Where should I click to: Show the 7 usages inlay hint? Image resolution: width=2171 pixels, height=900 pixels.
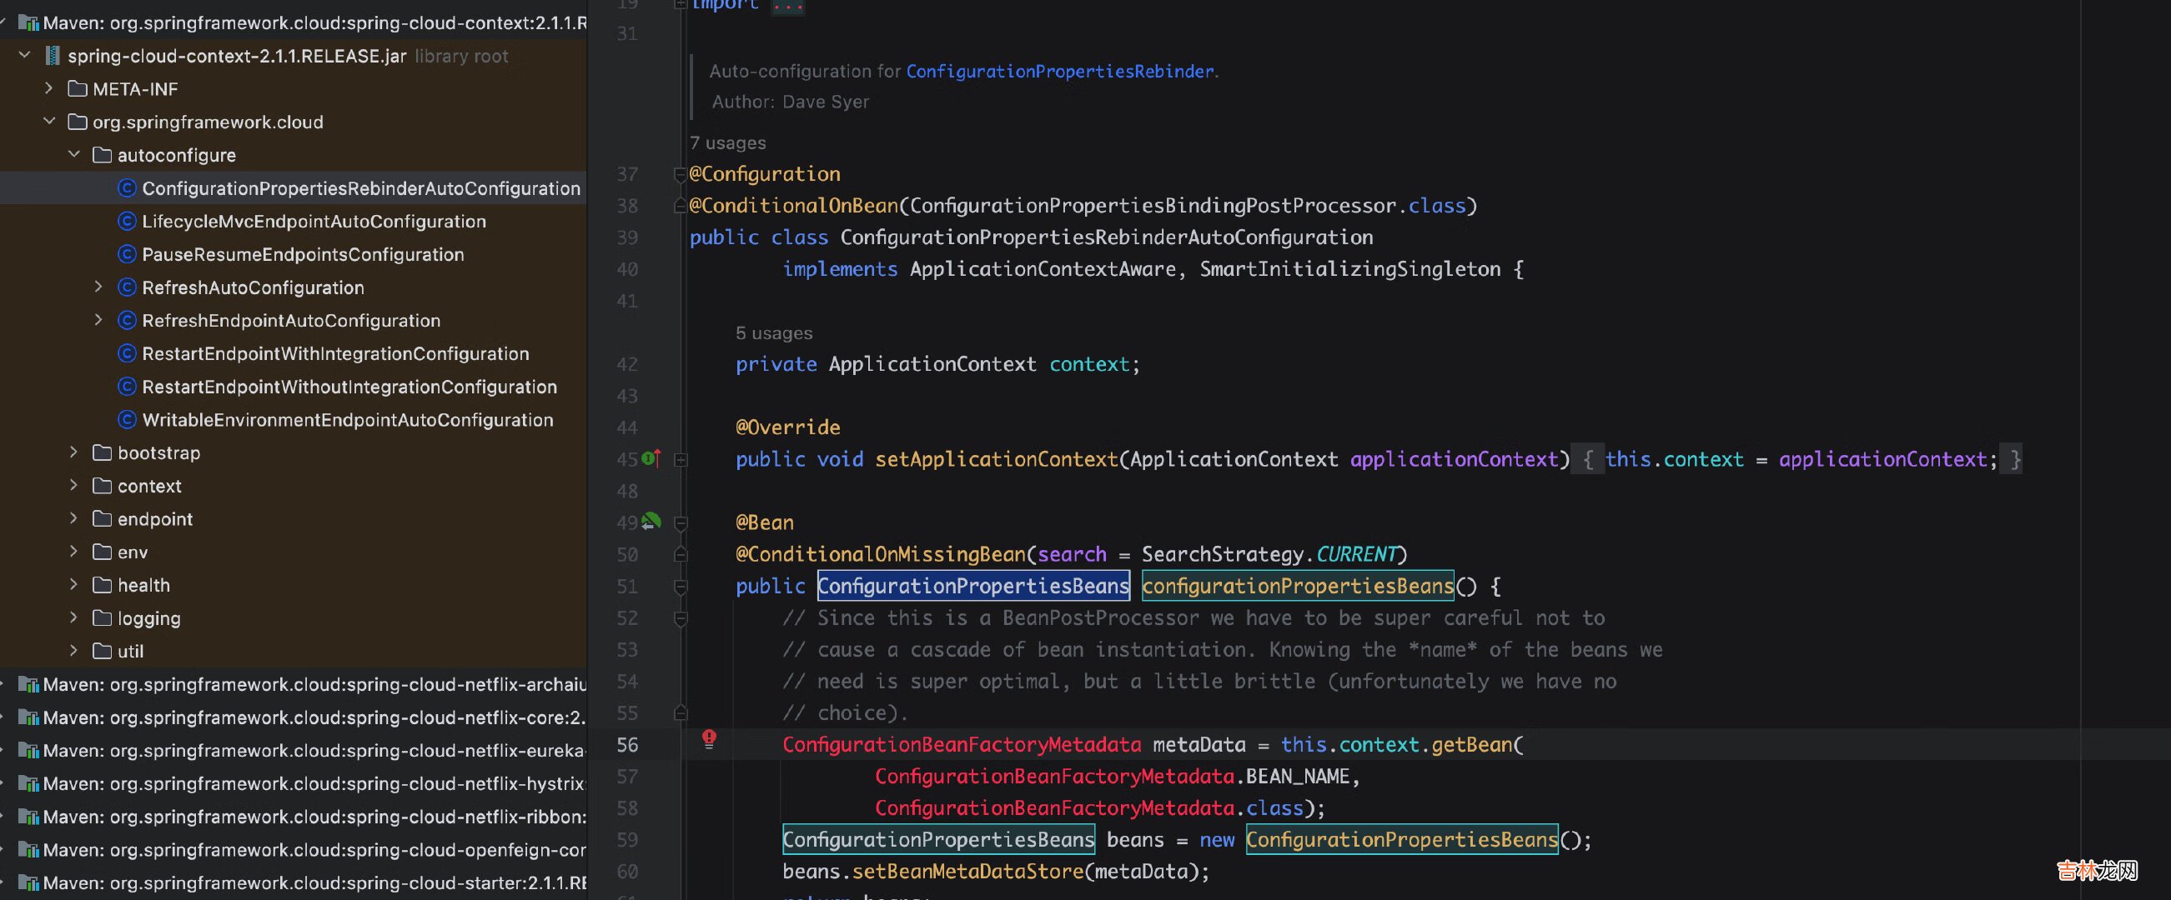coord(727,142)
